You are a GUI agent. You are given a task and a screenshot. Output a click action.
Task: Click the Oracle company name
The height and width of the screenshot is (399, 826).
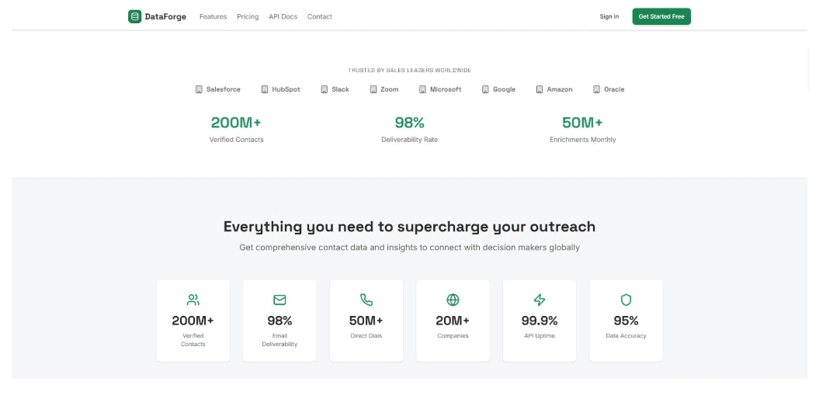614,89
